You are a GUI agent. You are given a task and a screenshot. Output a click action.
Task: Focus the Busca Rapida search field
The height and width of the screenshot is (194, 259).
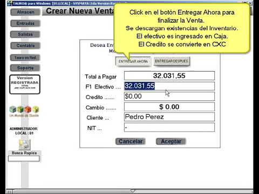click(x=24, y=158)
